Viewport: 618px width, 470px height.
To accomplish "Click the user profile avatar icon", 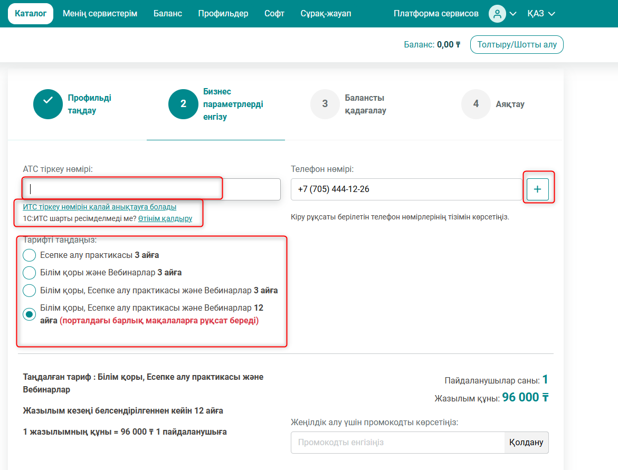I will click(497, 14).
